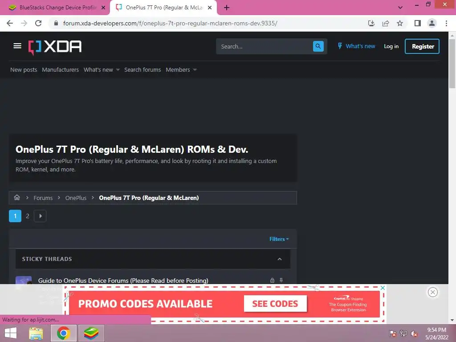456x342 pixels.
Task: Click the install app icon in address bar
Action: point(371,23)
